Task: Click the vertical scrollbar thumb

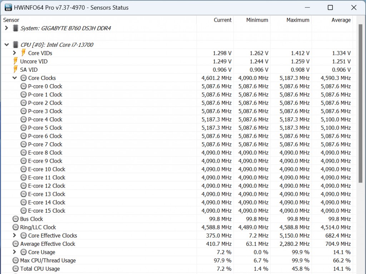Action: pyautogui.click(x=361, y=103)
